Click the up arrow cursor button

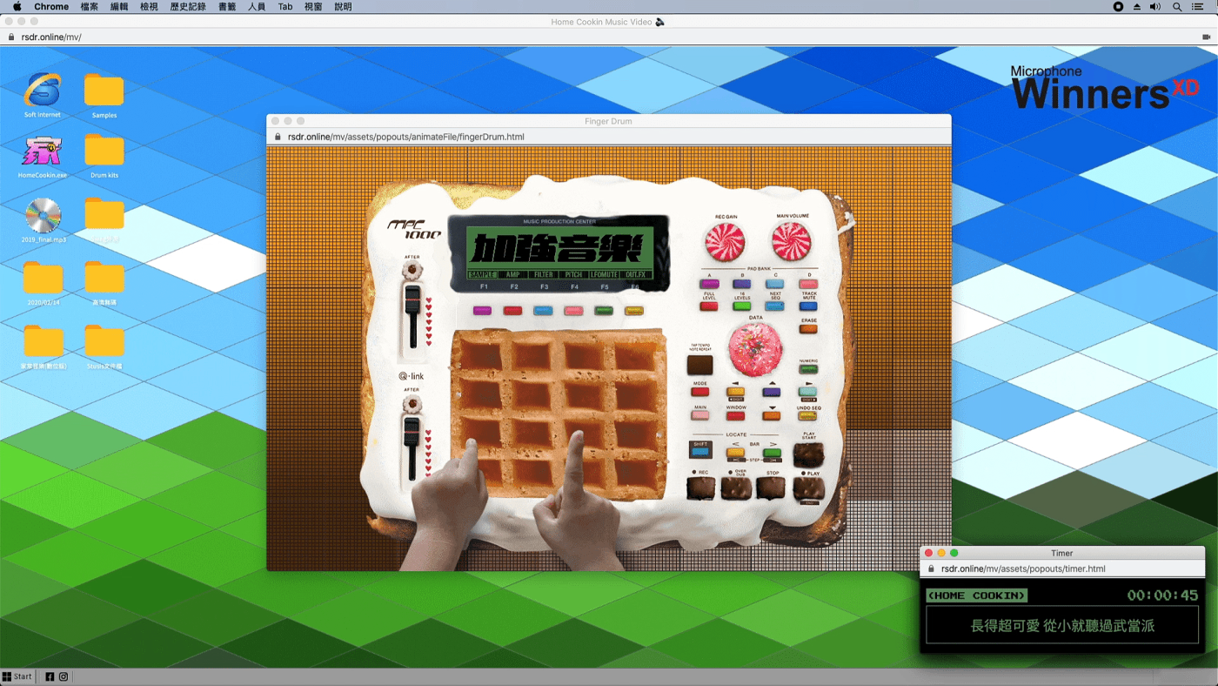[x=772, y=392]
